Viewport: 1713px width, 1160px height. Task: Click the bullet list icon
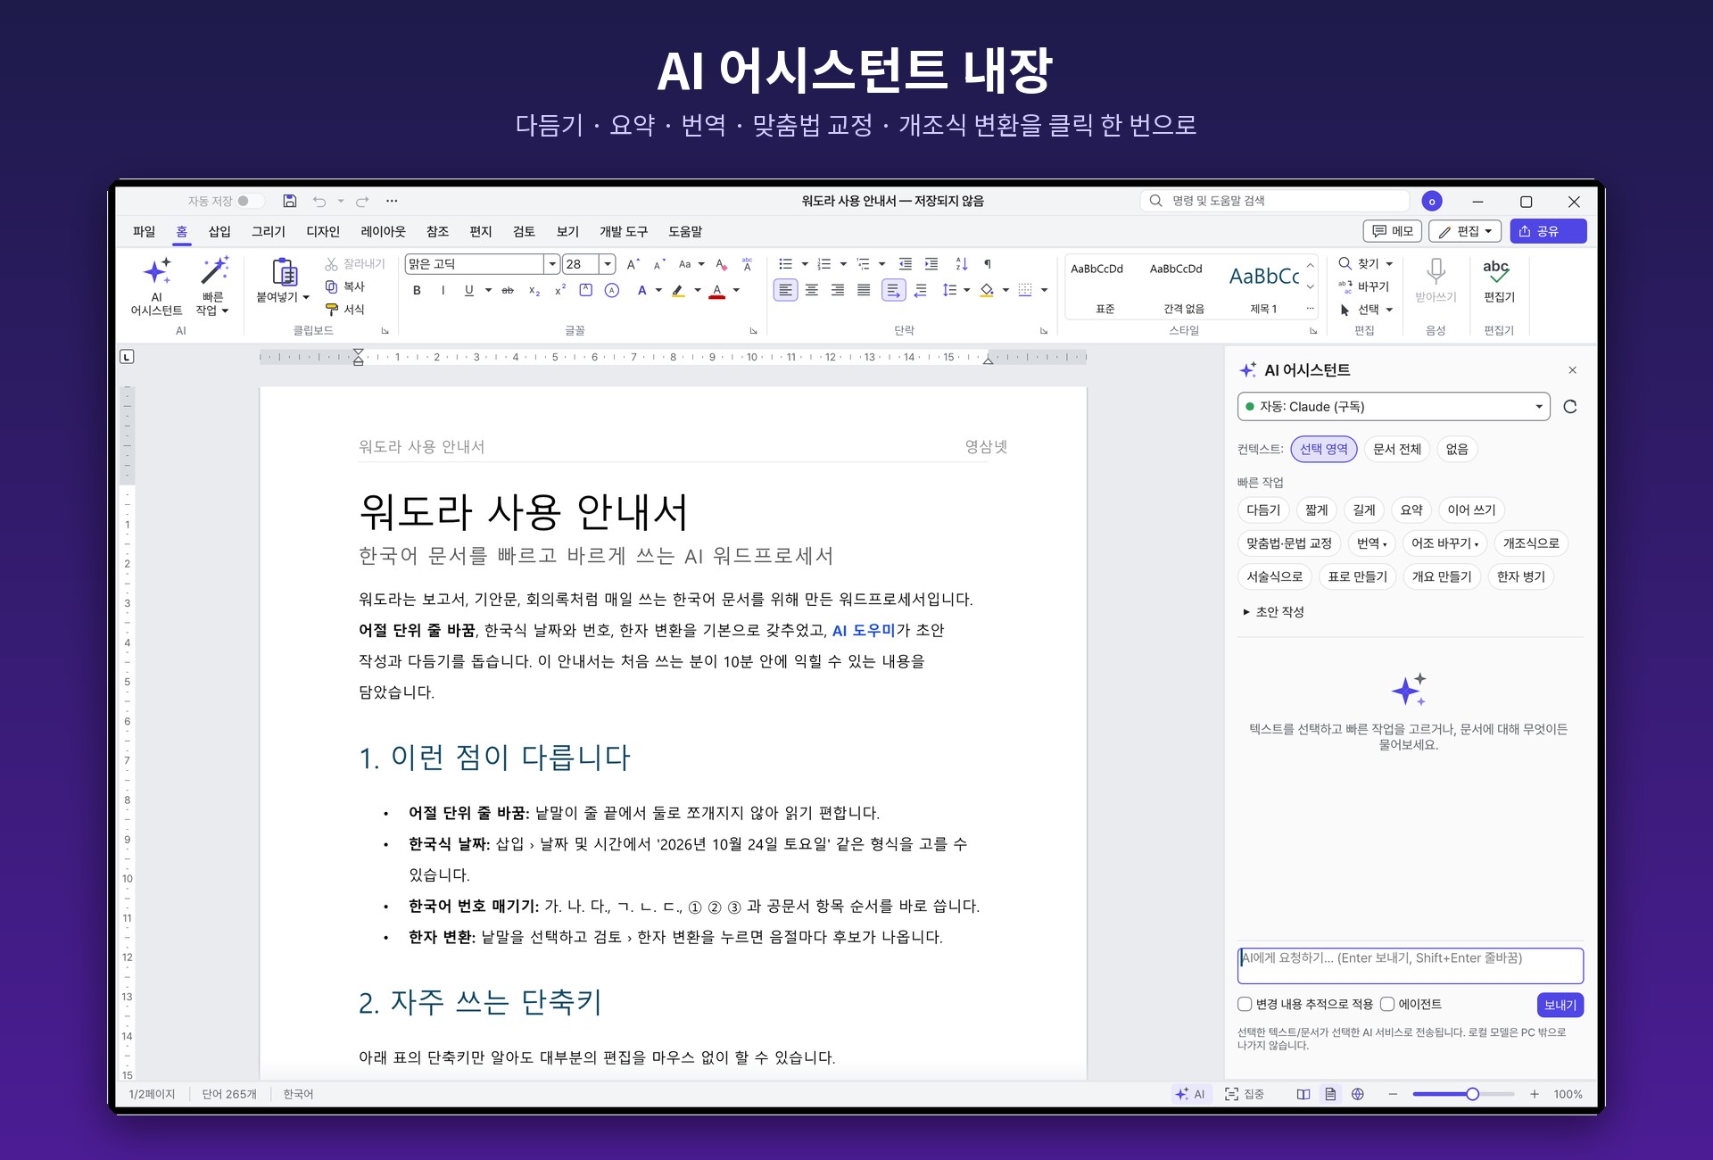tap(785, 264)
